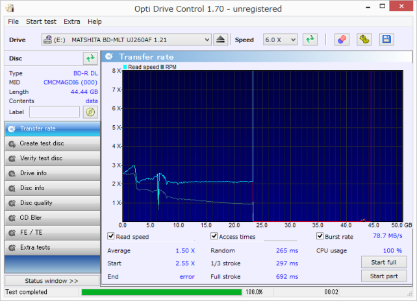Eject the disc with the eject button
Screen dimensions: 417x301
coord(220,40)
